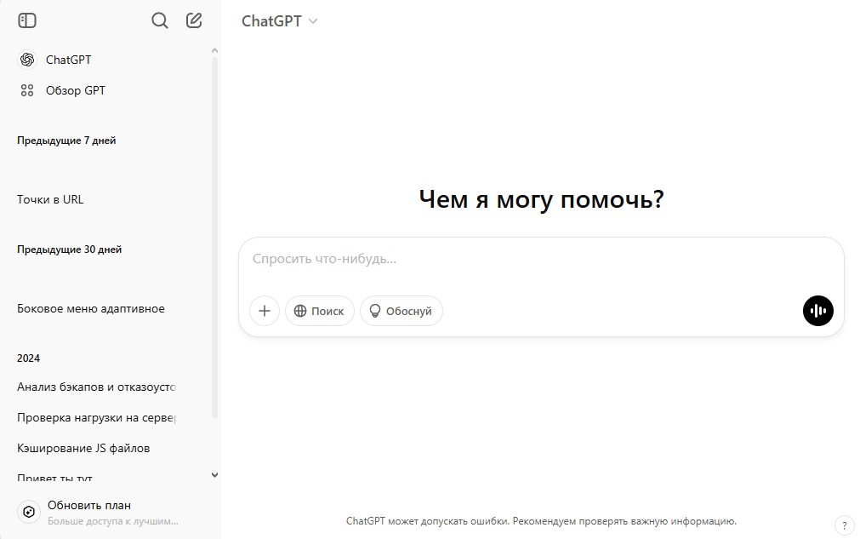Open the ChatGPT model selector dropdown
Viewport: 860px width, 539px height.
pos(280,20)
